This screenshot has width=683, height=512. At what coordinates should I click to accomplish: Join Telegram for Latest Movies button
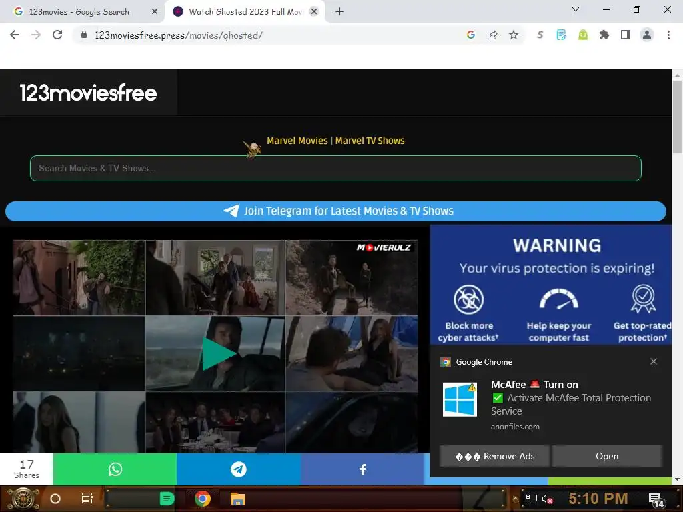[335, 211]
